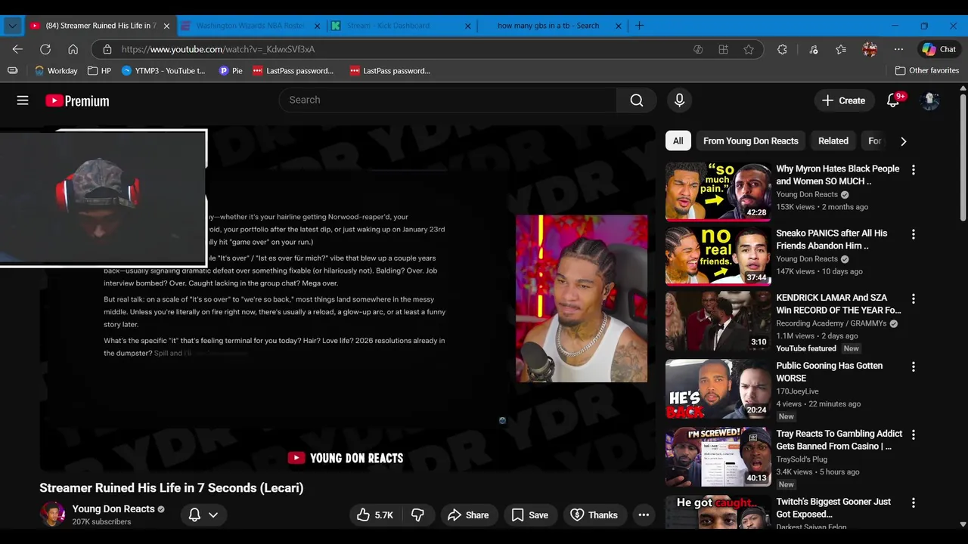Open browser settings and more menu
The width and height of the screenshot is (968, 544).
coord(898,49)
